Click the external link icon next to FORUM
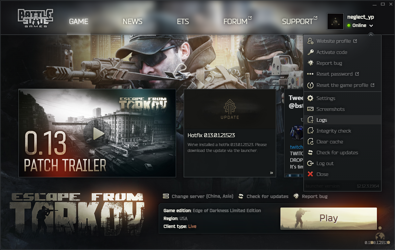395x250 pixels. (250, 18)
